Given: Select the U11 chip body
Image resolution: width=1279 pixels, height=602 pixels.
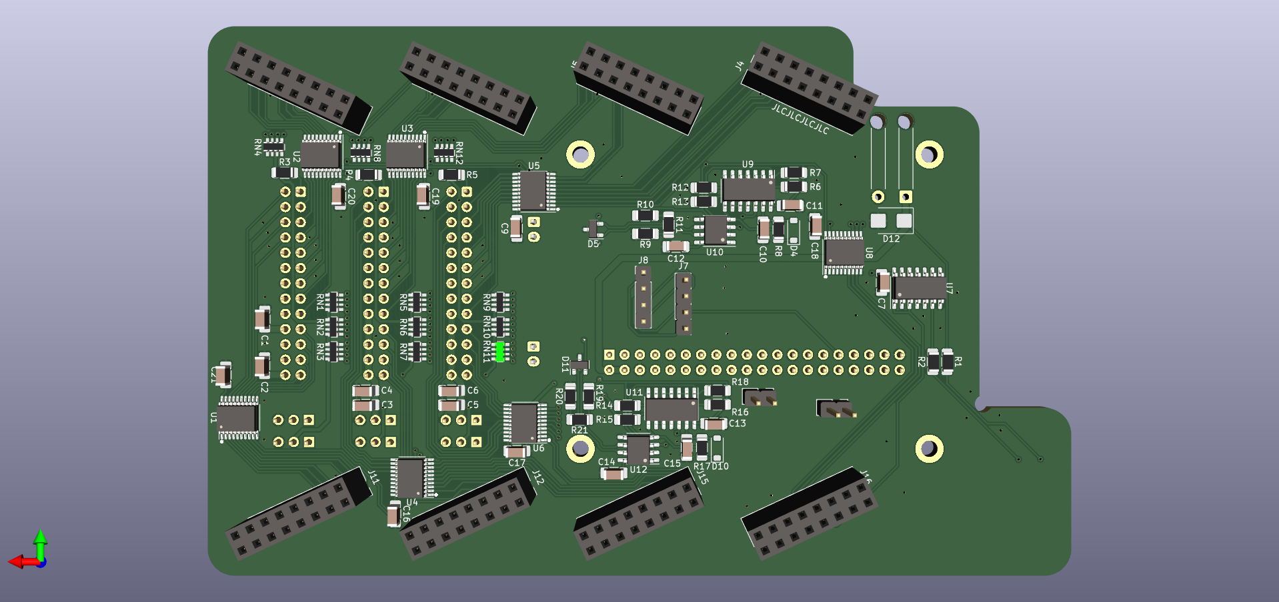Looking at the screenshot, I should click(x=672, y=408).
